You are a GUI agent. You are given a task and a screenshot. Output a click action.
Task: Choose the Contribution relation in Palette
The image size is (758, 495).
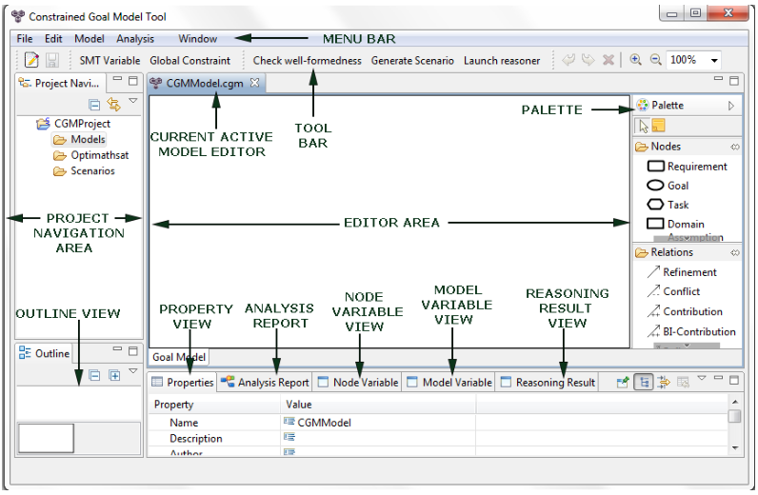pyautogui.click(x=685, y=312)
